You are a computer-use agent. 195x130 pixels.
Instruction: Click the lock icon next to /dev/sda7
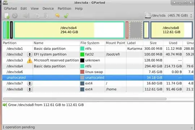(x=30, y=83)
